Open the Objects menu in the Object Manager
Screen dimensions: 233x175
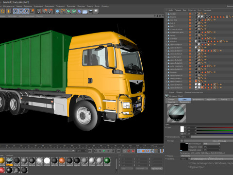(192, 10)
